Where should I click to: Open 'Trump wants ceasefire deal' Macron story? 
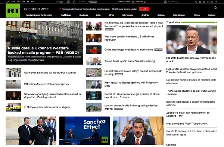[191, 93]
